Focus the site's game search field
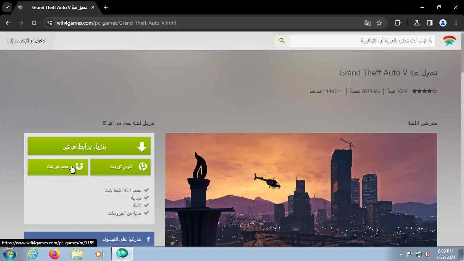464x261 pixels. (362, 41)
